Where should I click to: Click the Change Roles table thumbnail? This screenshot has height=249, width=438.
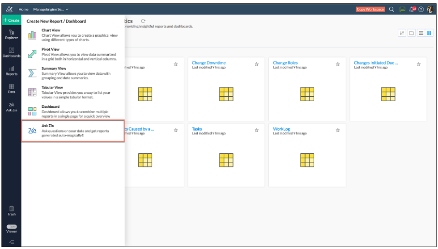307,94
